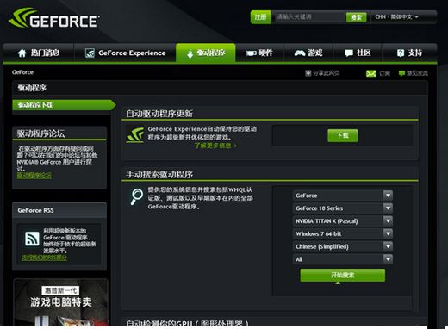Open the All driver type dropdown

pyautogui.click(x=343, y=259)
